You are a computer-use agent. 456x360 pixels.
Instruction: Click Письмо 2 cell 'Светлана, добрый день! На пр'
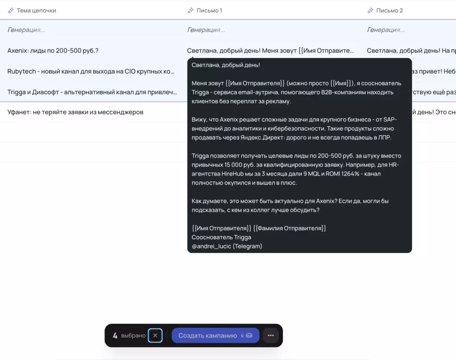tap(411, 51)
